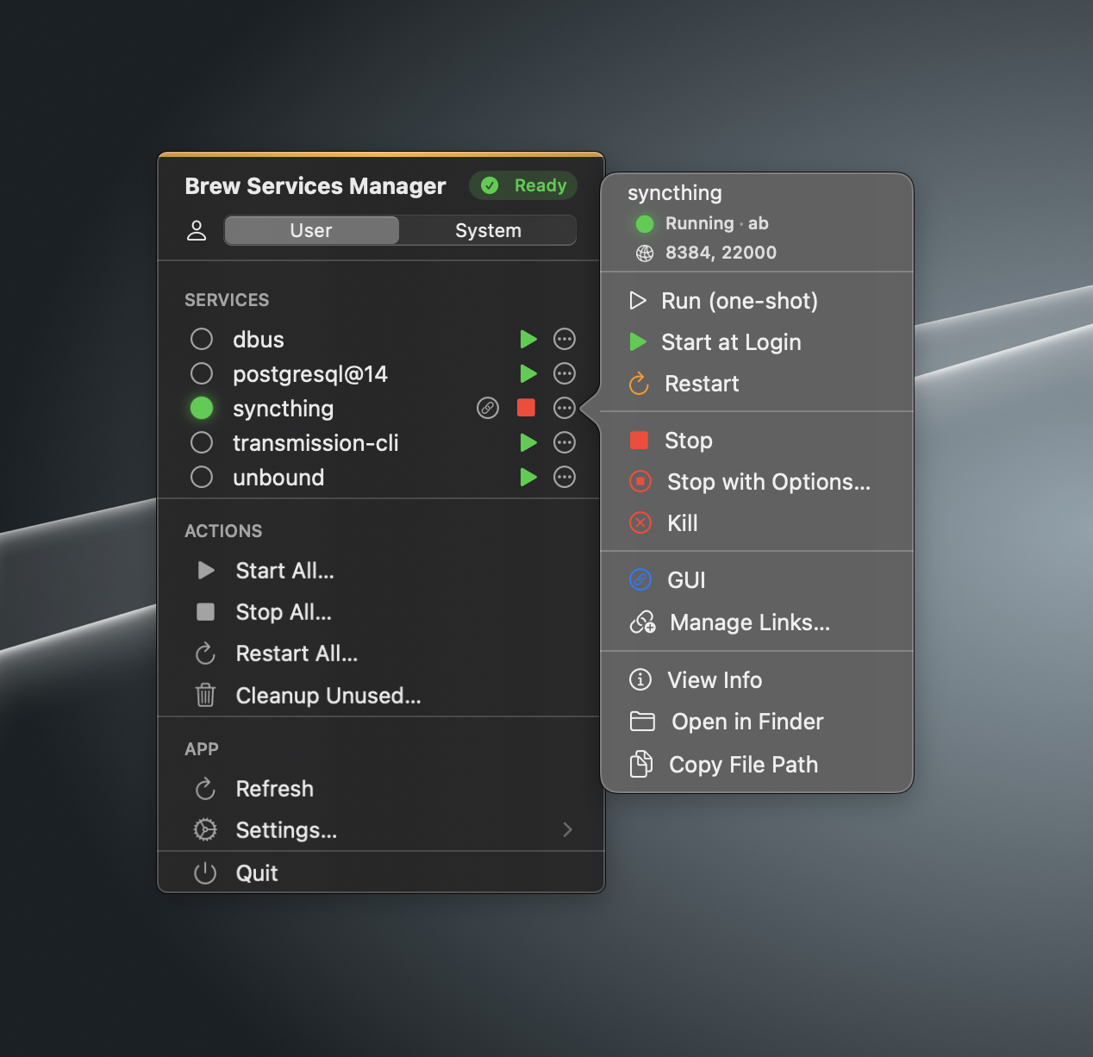Open the ellipsis menu for unbound
The image size is (1093, 1057).
[565, 477]
